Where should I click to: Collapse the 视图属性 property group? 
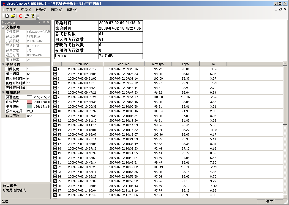tap(3, 92)
